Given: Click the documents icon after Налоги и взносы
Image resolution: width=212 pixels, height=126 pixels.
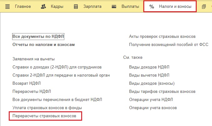Looking at the screenshot, I should (x=204, y=7).
